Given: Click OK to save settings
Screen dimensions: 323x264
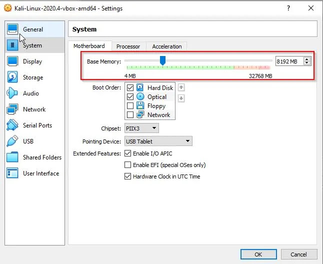Looking at the screenshot, I should (x=258, y=254).
